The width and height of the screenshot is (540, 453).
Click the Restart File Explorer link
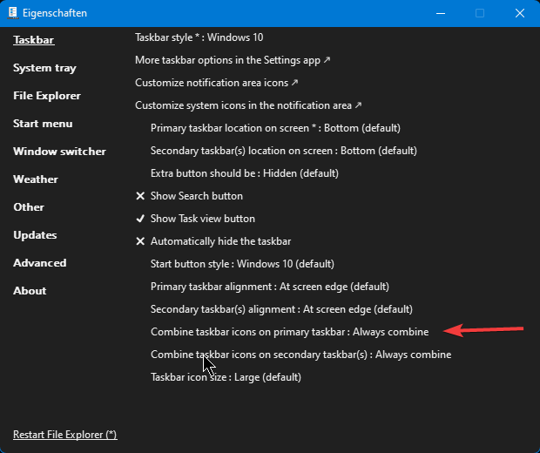coord(64,435)
